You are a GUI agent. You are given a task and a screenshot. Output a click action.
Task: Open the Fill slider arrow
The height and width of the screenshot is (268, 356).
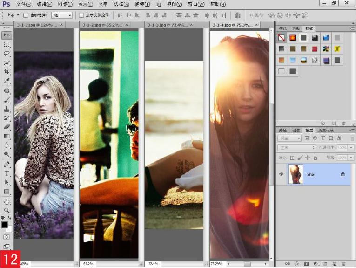click(351, 158)
